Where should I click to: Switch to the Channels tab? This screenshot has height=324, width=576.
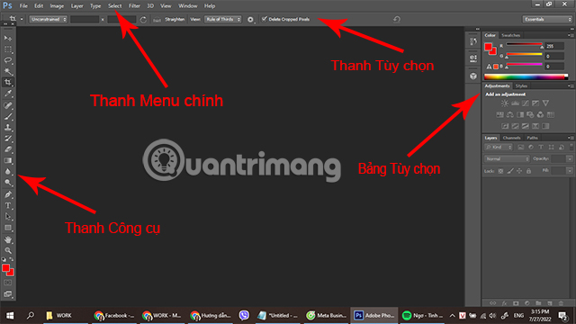(511, 138)
